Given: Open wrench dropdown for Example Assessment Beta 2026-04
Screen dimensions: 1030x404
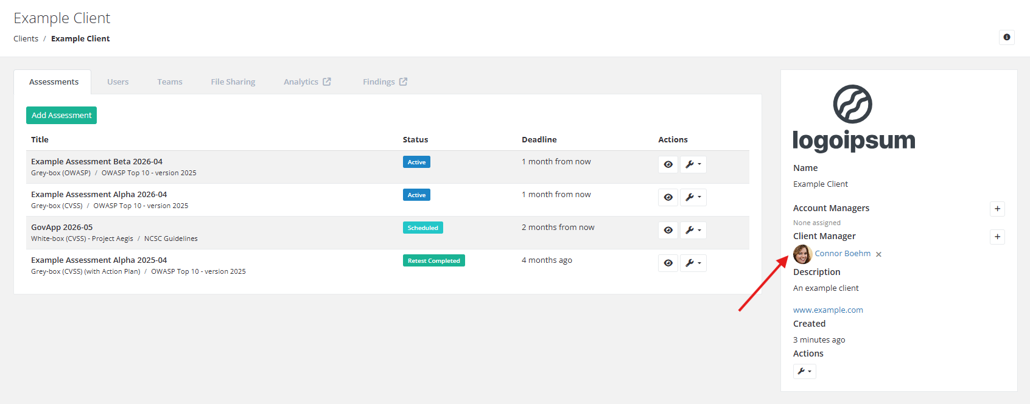Looking at the screenshot, I should [693, 164].
